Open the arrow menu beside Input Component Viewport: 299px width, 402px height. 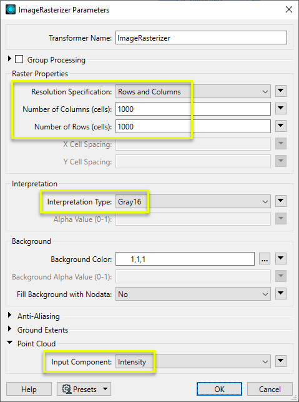[281, 361]
